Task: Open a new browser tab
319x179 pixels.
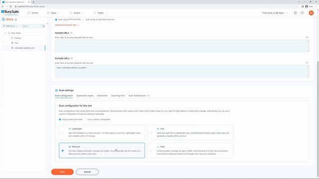Action: coord(33,2)
